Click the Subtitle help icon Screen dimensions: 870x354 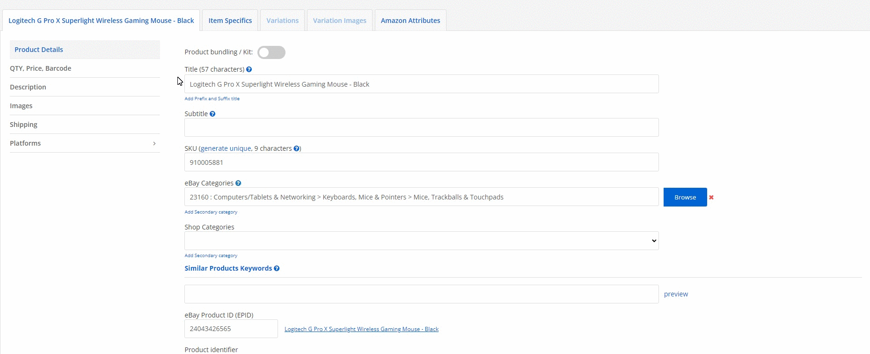pyautogui.click(x=212, y=114)
